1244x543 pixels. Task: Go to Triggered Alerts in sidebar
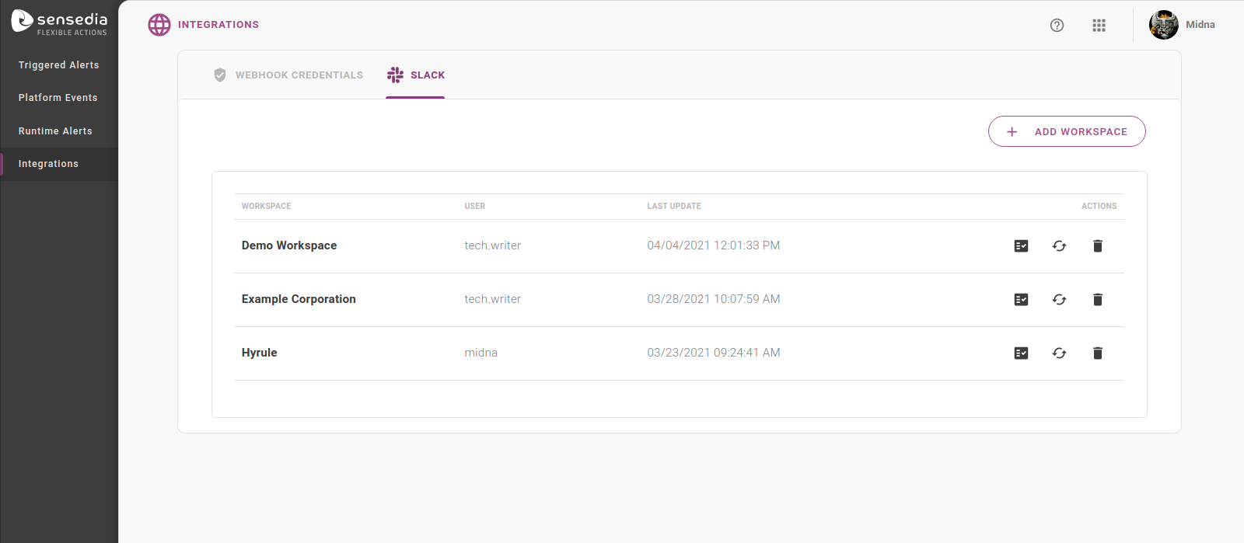pos(59,65)
